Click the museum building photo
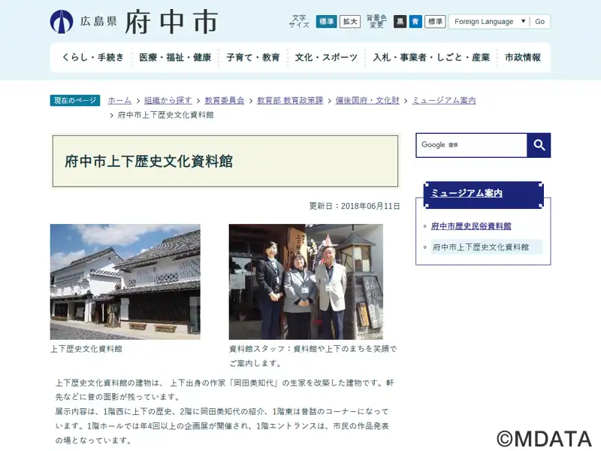The width and height of the screenshot is (601, 451). 125,282
